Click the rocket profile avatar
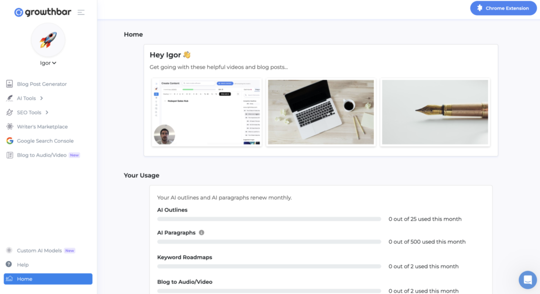Viewport: 540px width, 294px height. (48, 40)
